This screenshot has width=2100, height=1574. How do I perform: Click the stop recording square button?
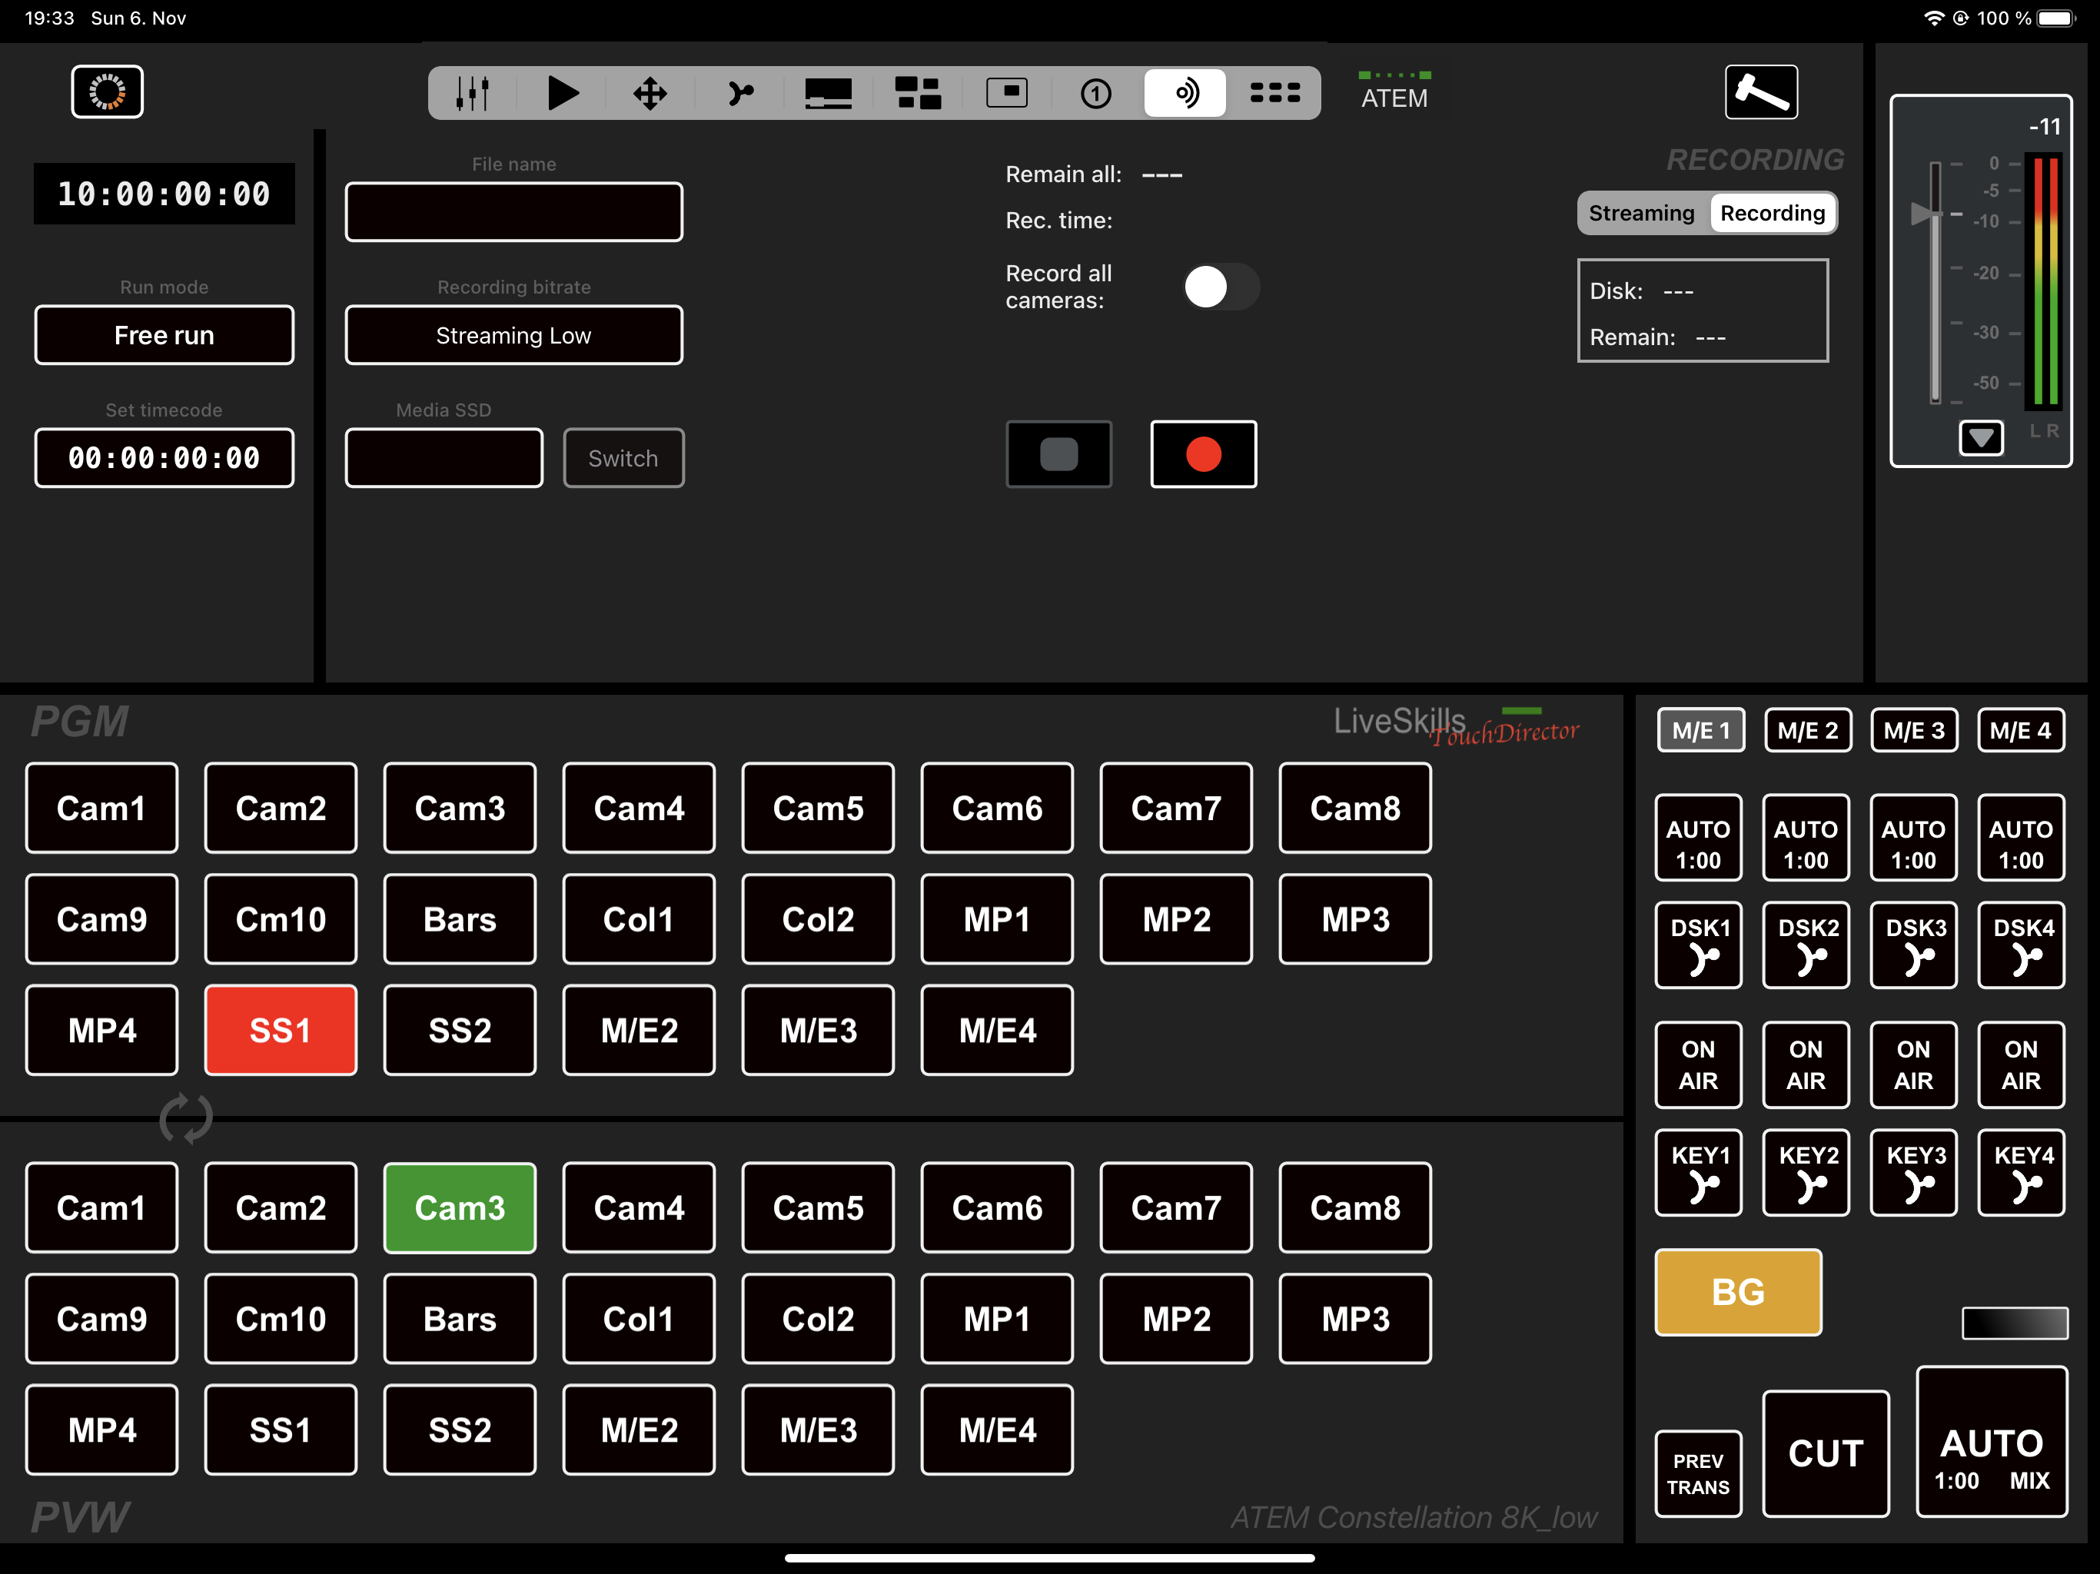1058,453
